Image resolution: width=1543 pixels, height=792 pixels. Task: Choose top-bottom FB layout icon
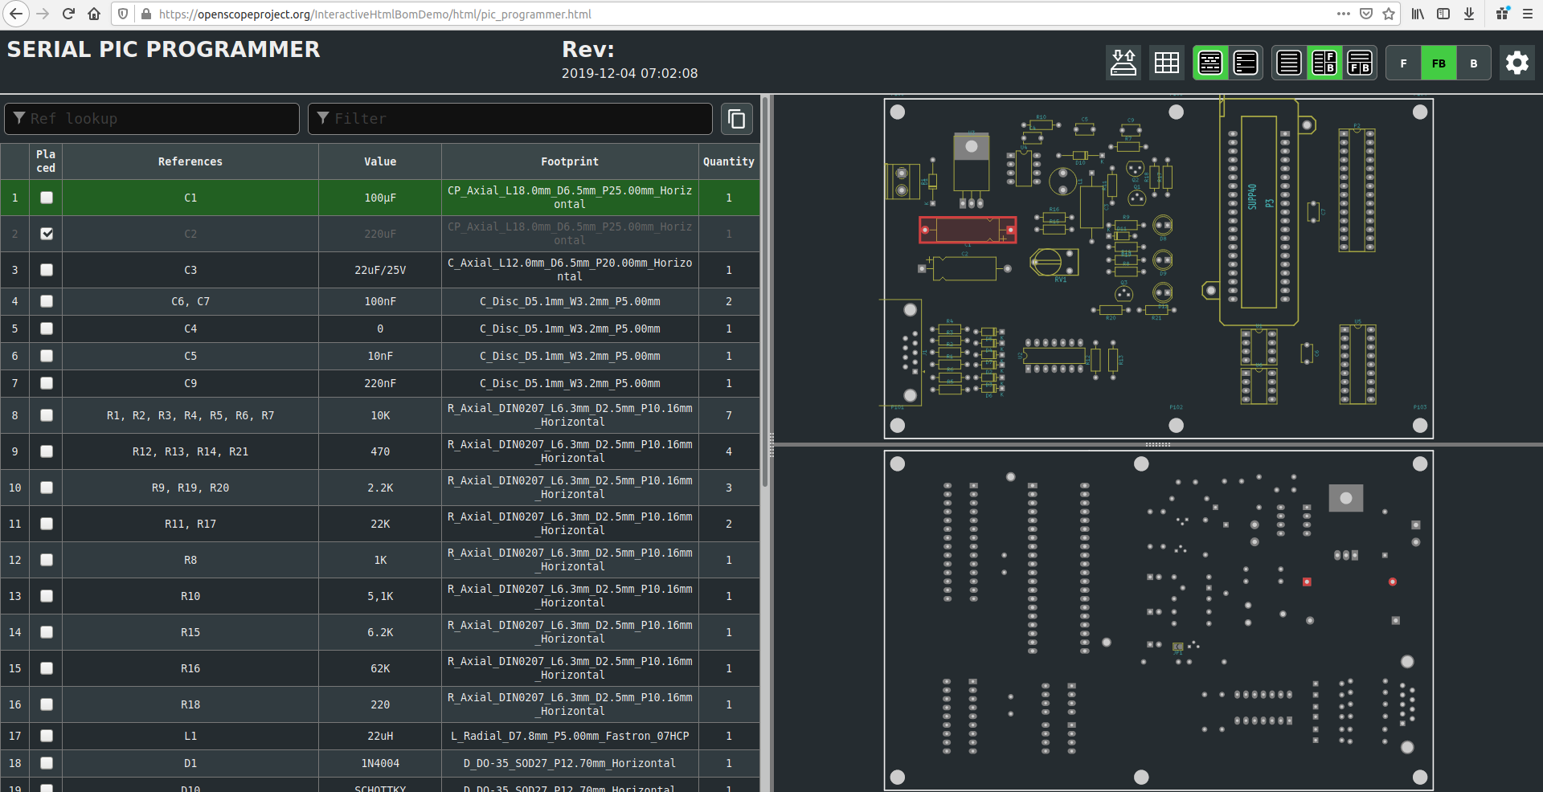click(x=1360, y=63)
